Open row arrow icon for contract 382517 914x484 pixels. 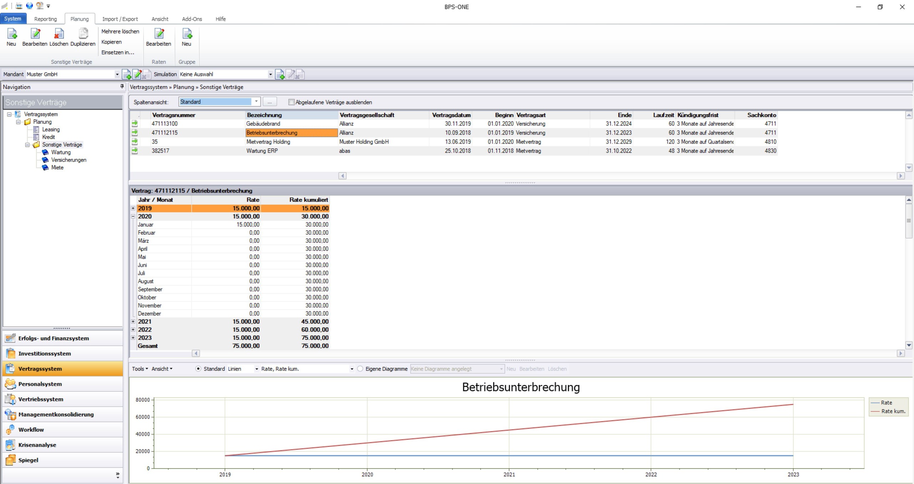coord(135,151)
